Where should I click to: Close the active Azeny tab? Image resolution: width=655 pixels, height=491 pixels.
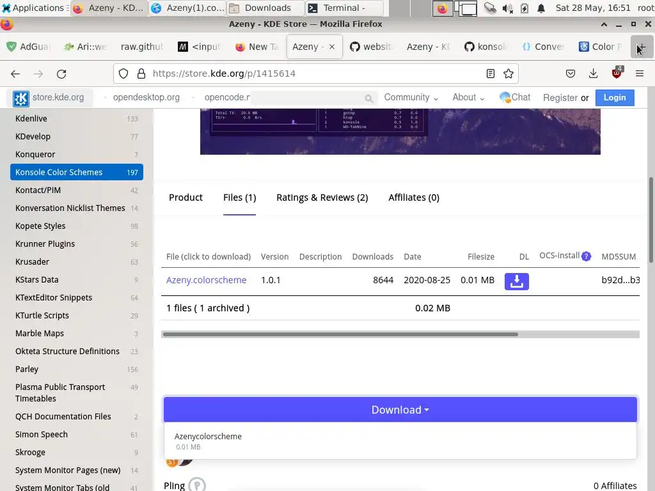(x=332, y=47)
